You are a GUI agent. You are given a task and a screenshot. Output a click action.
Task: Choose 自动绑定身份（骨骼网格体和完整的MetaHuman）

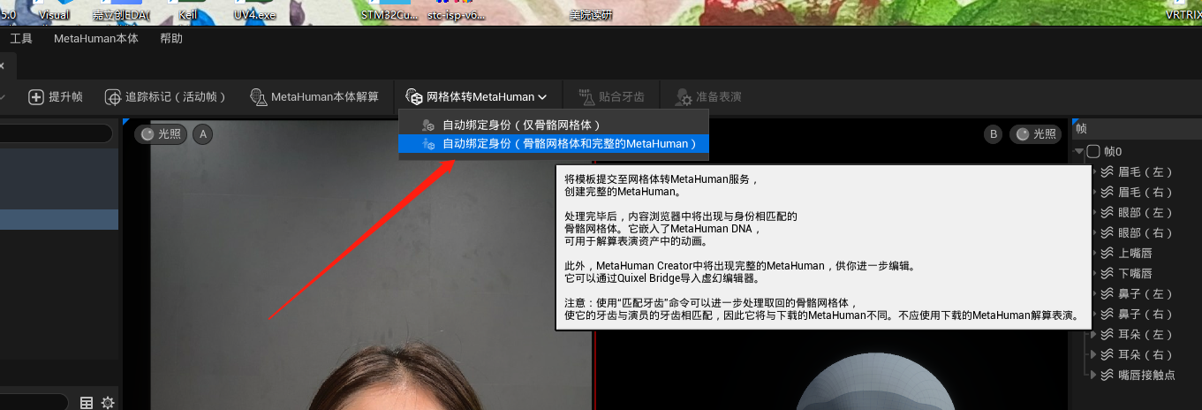pos(554,144)
